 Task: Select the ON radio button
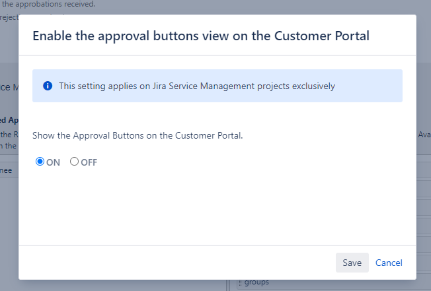click(x=40, y=162)
